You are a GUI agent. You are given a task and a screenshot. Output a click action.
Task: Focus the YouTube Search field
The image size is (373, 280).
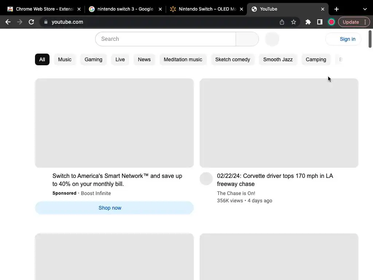click(166, 39)
